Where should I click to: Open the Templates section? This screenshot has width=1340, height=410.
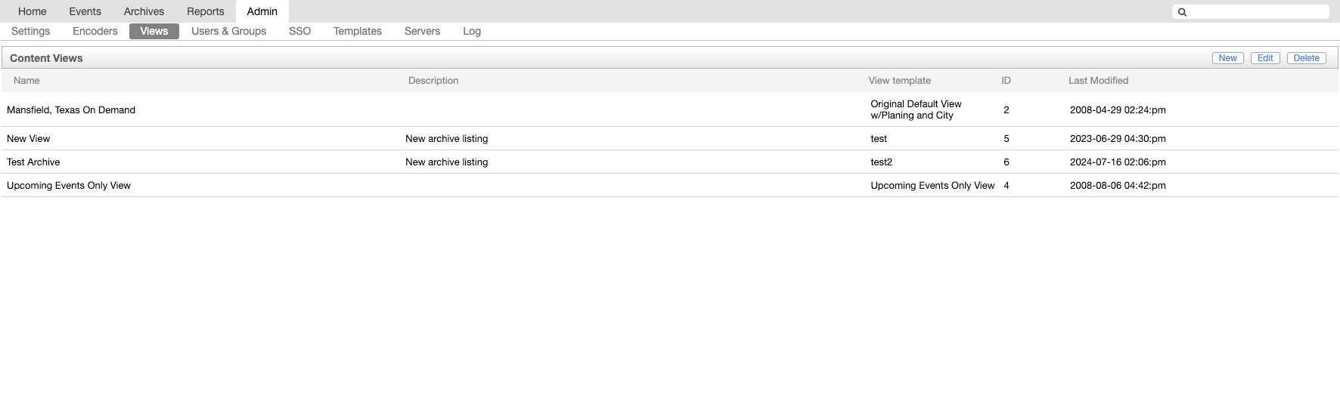coord(358,31)
